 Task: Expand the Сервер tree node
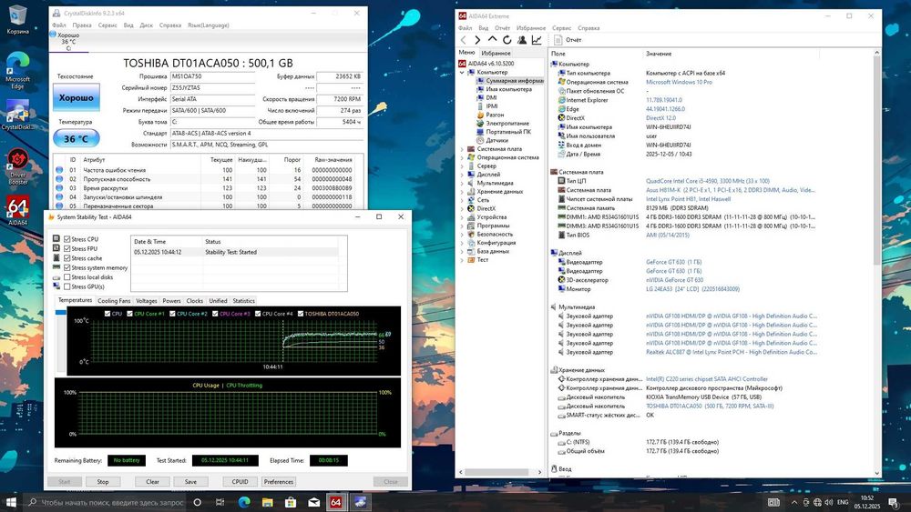[463, 166]
